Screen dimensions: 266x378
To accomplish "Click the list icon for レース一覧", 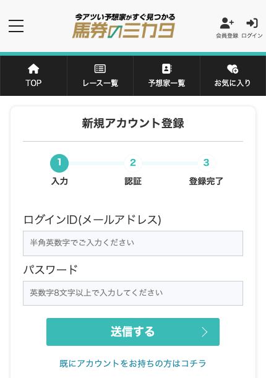I will 100,69.
